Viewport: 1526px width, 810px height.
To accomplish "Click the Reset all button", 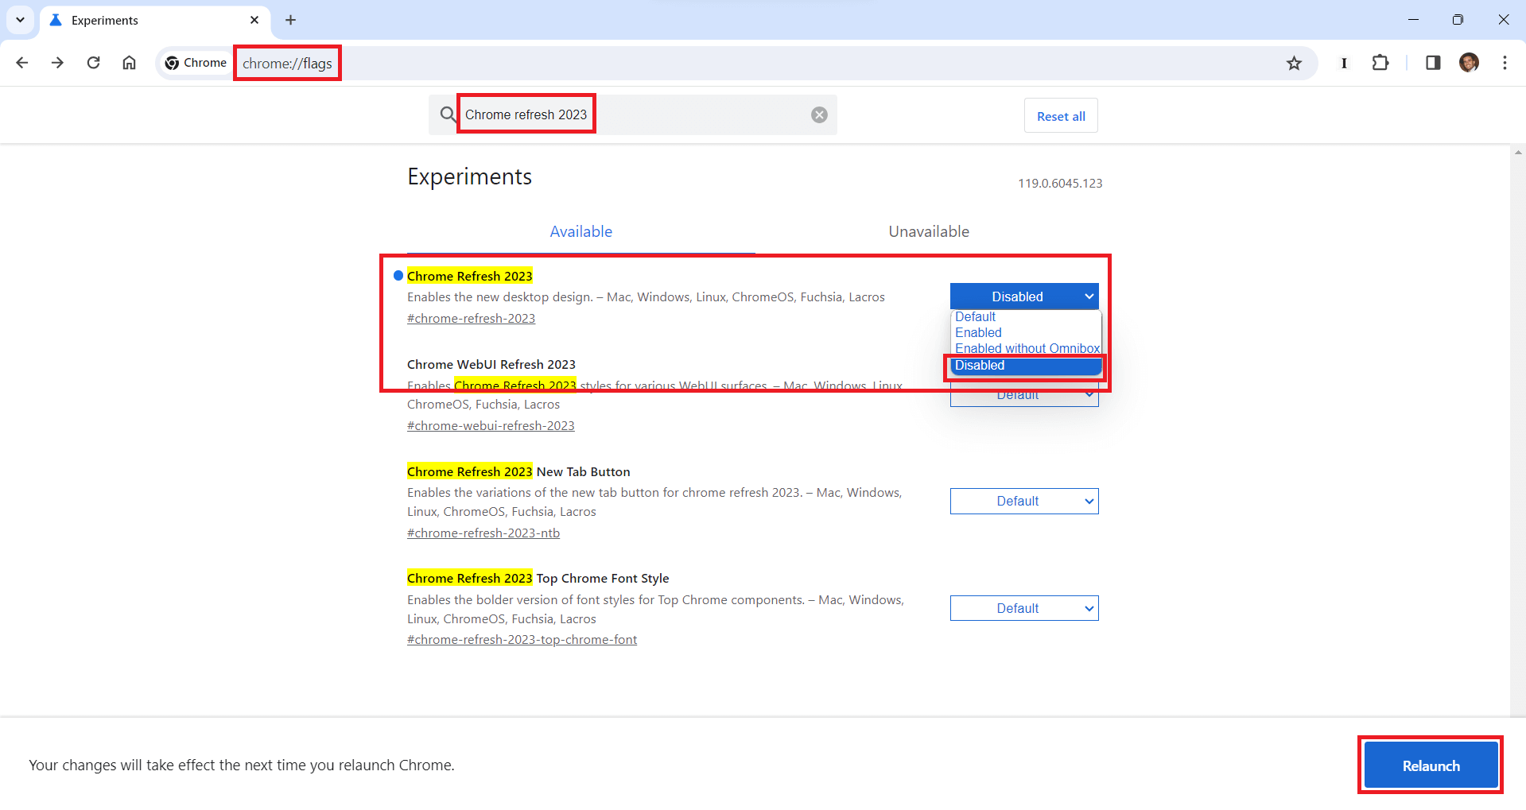I will pyautogui.click(x=1061, y=116).
